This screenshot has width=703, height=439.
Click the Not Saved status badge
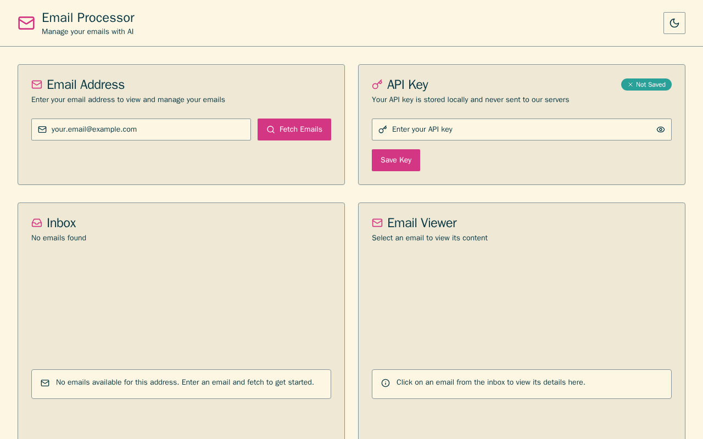coord(646,85)
